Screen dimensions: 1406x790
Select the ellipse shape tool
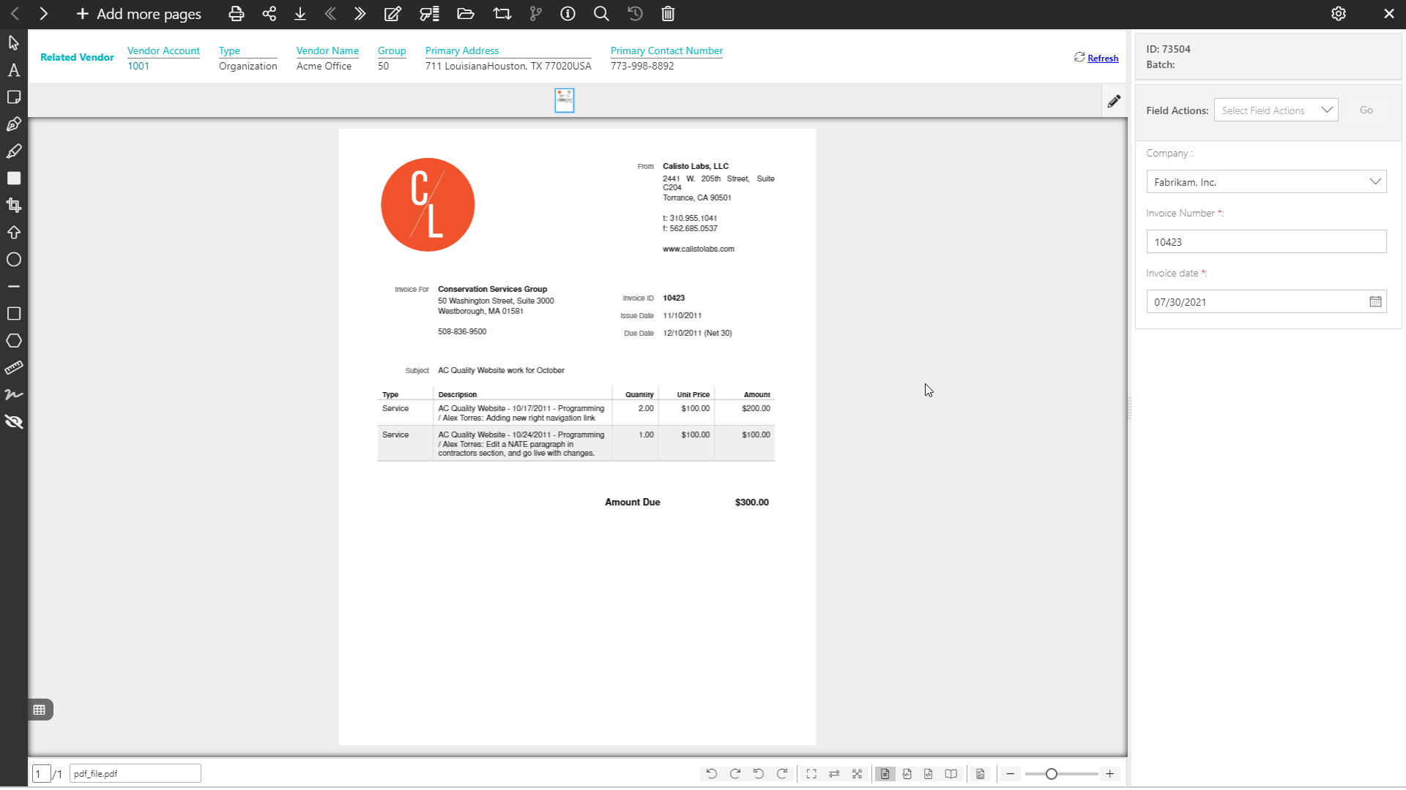point(13,260)
